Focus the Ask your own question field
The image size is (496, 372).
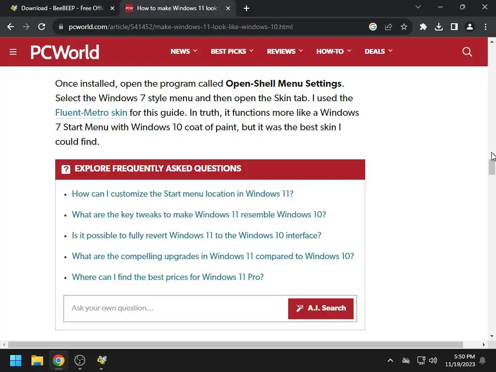click(176, 309)
